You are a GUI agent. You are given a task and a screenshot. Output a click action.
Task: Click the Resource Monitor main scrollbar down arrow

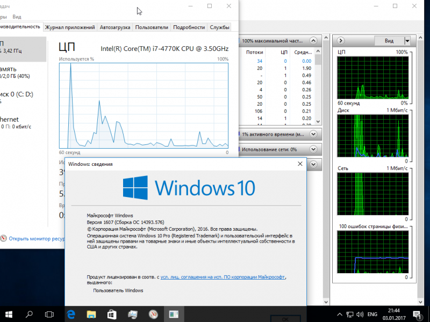[x=326, y=302]
